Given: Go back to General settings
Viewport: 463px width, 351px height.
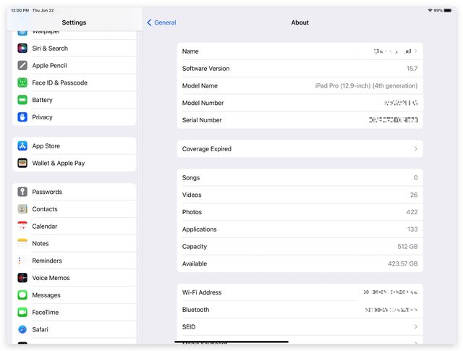Looking at the screenshot, I should [161, 22].
